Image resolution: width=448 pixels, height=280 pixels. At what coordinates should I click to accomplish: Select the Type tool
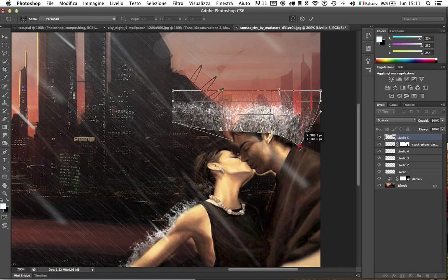5,160
